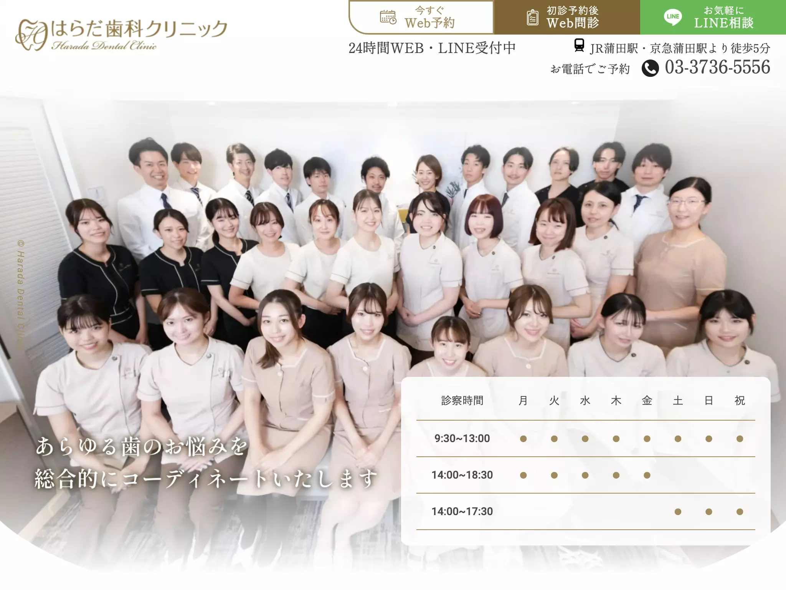Viewport: 786px width, 590px height.
Task: Click the calendar icon in Web予約 button
Action: click(388, 17)
